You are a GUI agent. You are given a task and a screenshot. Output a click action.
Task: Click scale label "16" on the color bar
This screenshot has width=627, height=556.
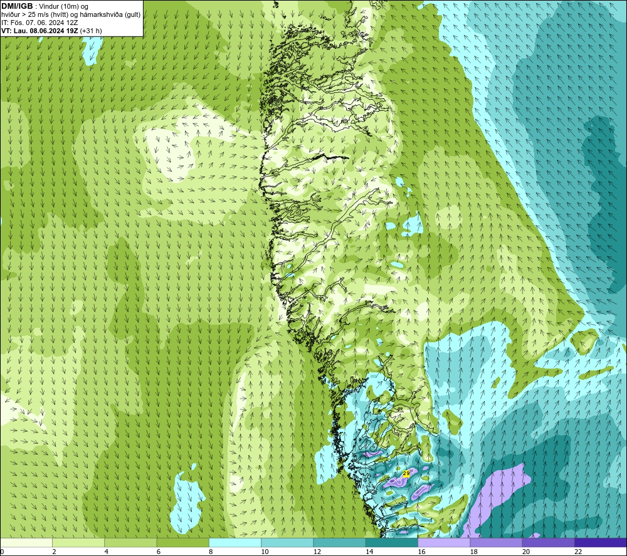(x=421, y=552)
